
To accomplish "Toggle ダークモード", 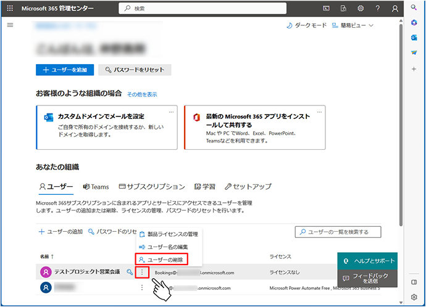I will tap(306, 25).
